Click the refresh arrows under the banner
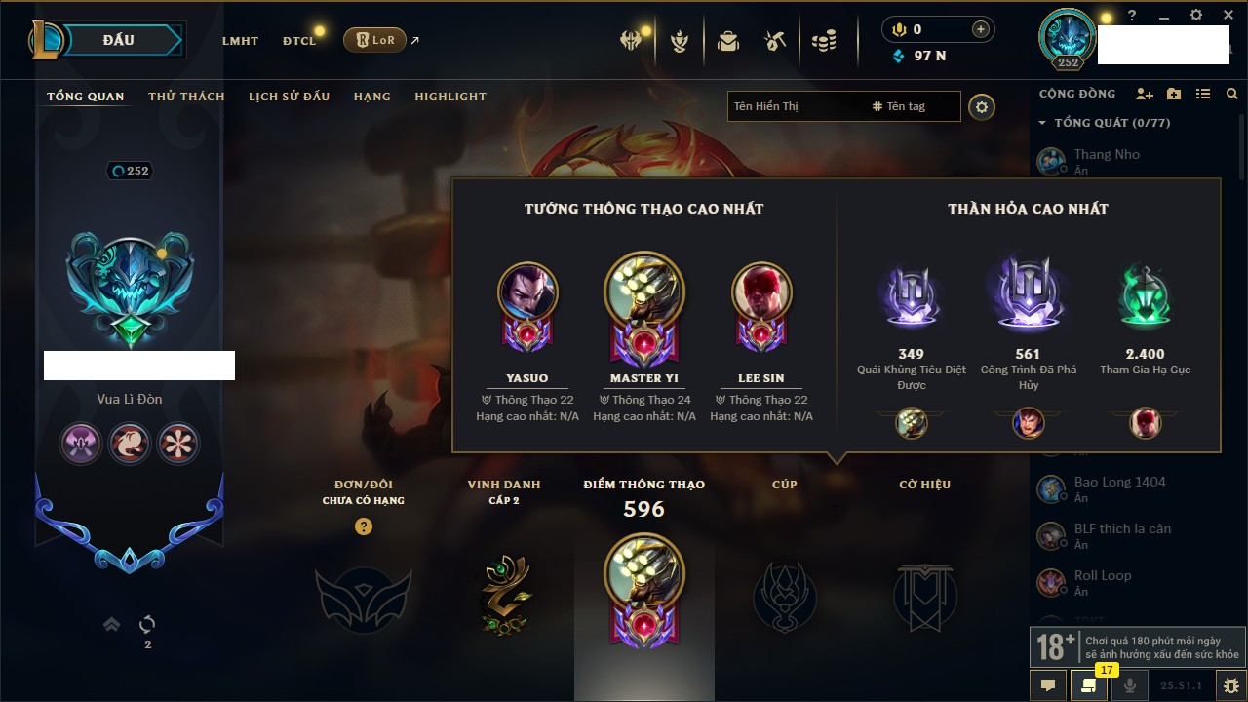The width and height of the screenshot is (1248, 702). (147, 624)
